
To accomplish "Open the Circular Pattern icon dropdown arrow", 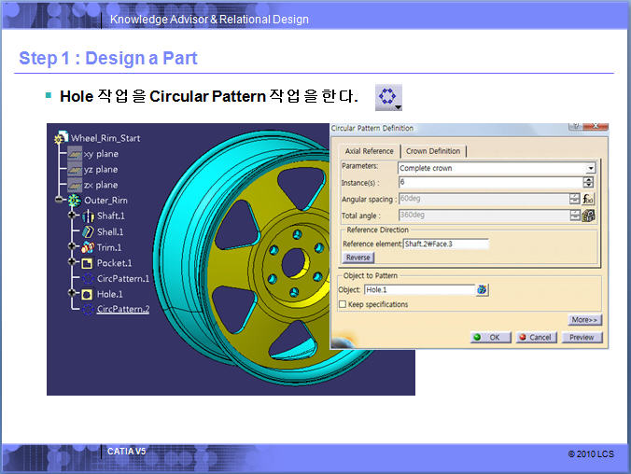I will pos(398,107).
